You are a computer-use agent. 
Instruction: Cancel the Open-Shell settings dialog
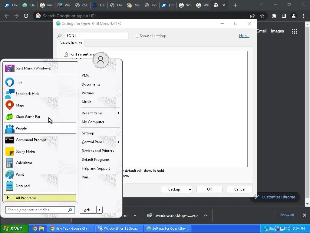click(240, 189)
